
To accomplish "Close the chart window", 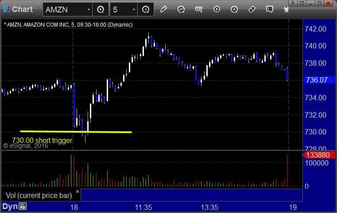I will [329, 3].
